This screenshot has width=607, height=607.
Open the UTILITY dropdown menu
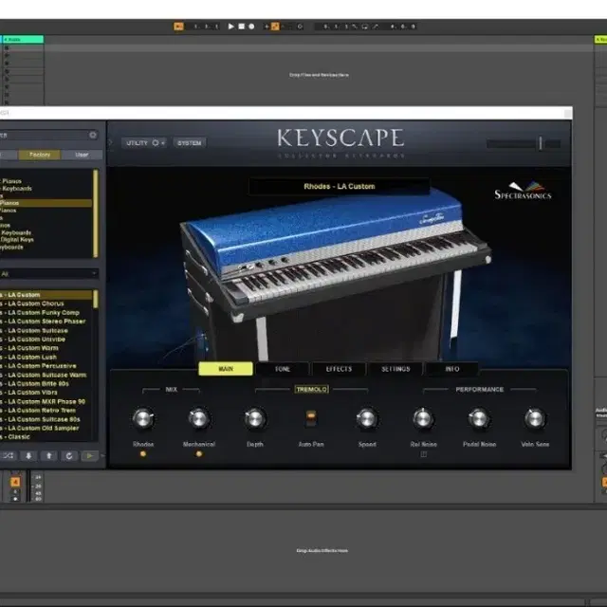145,143
